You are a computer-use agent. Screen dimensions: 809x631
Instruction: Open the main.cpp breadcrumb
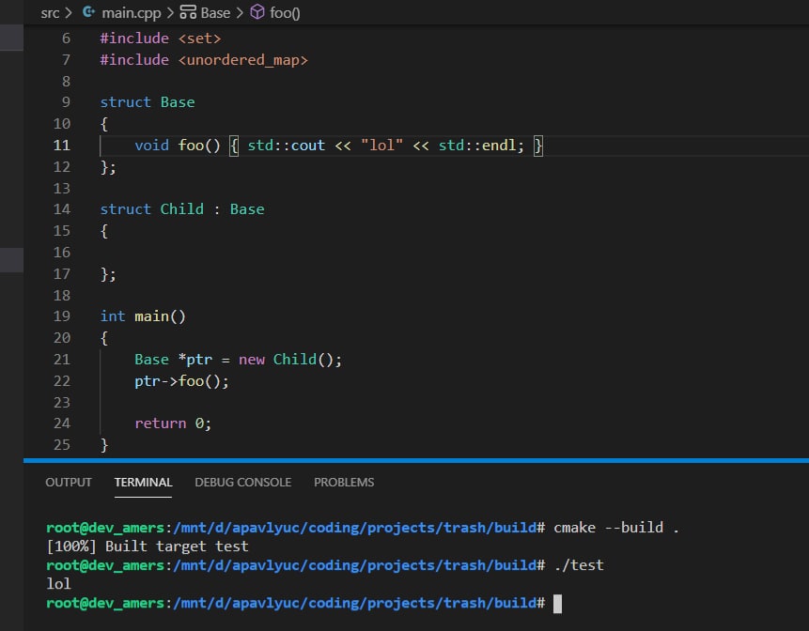click(x=131, y=13)
